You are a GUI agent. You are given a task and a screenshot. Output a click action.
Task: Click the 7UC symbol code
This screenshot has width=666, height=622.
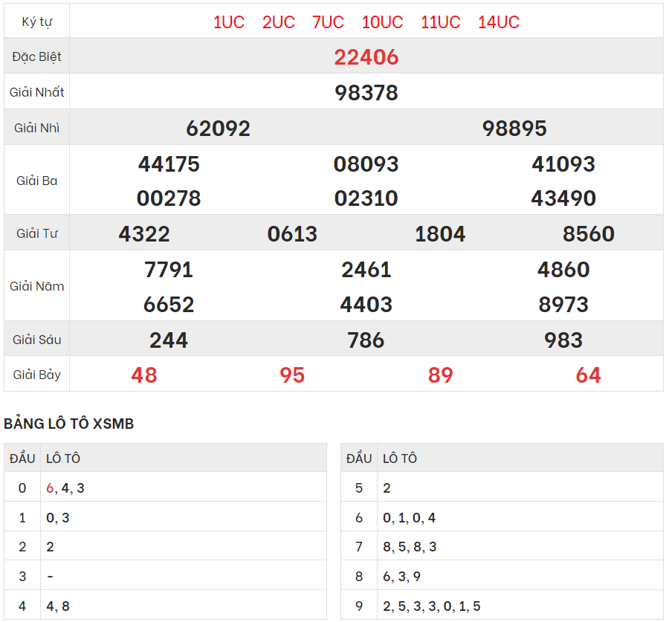[x=328, y=22]
